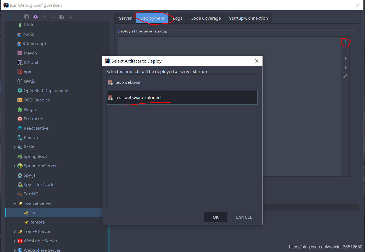Image resolution: width=365 pixels, height=252 pixels.
Task: Click the Spring Boot icon
Action: click(20, 156)
